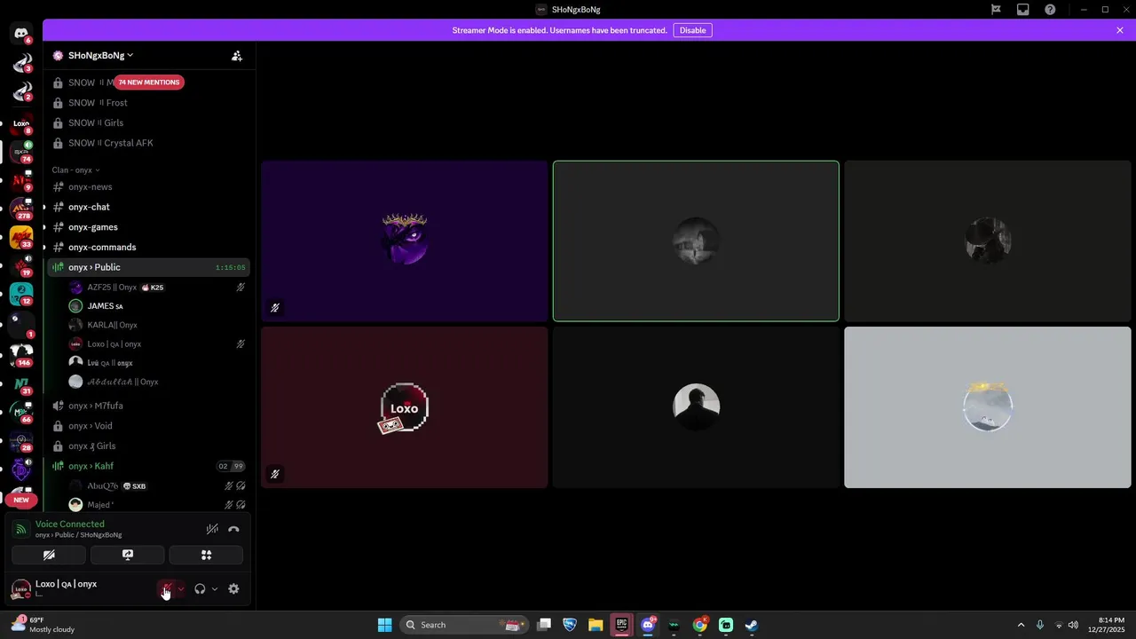This screenshot has width=1136, height=639.
Task: Select the silhouette avatar video tile
Action: [x=696, y=407]
